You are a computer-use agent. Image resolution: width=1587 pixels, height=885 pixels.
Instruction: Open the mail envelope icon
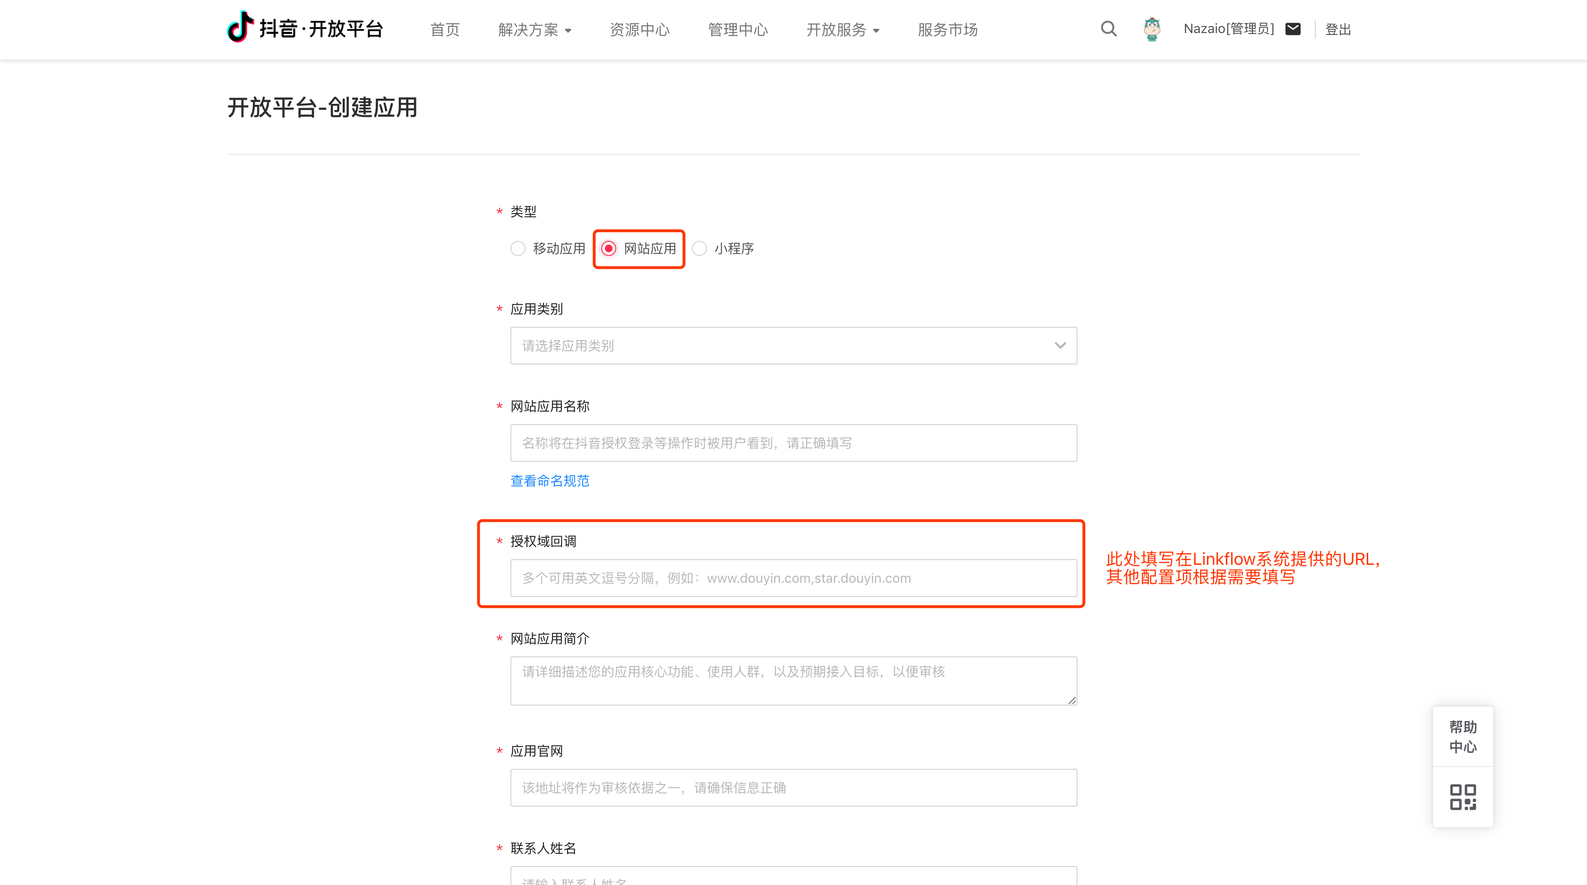(1293, 29)
